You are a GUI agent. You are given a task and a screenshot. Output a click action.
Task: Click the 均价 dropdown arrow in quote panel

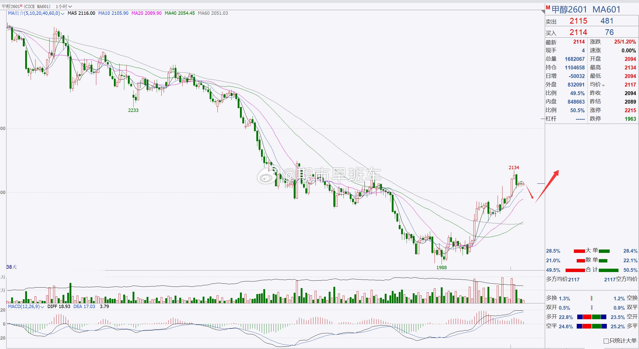click(603, 86)
